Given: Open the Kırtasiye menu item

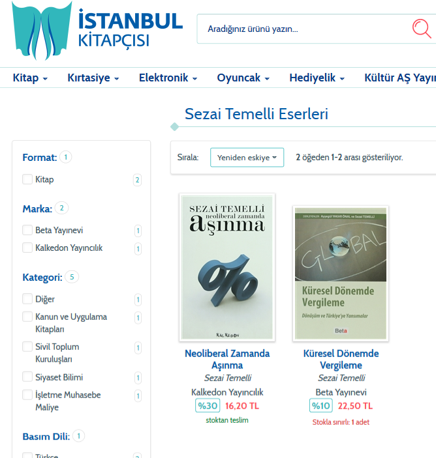Looking at the screenshot, I should [93, 78].
